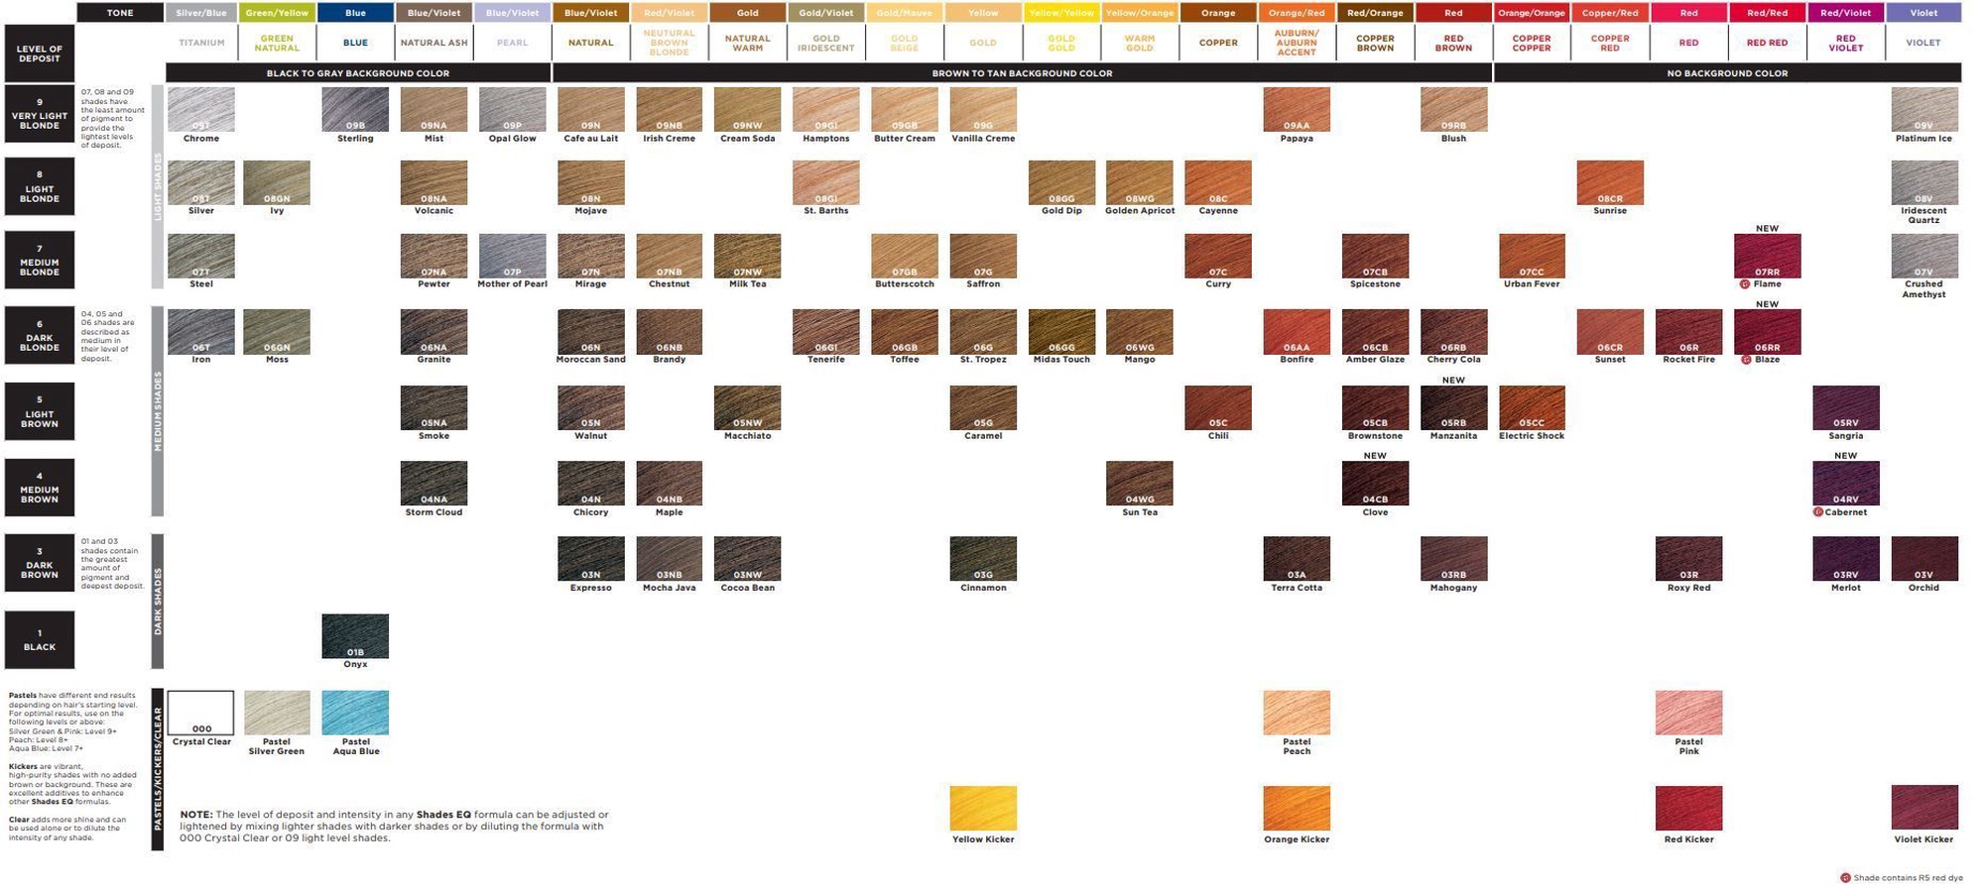Click the Silver/Blue tone header
Image resolution: width=1984 pixels, height=888 pixels.
(201, 13)
